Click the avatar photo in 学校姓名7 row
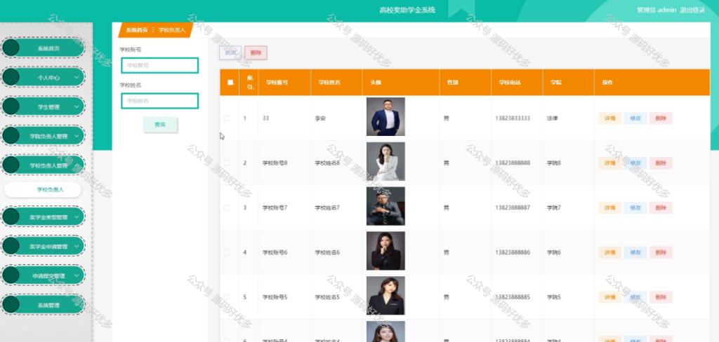Viewport: 719px width, 342px height. (x=385, y=206)
